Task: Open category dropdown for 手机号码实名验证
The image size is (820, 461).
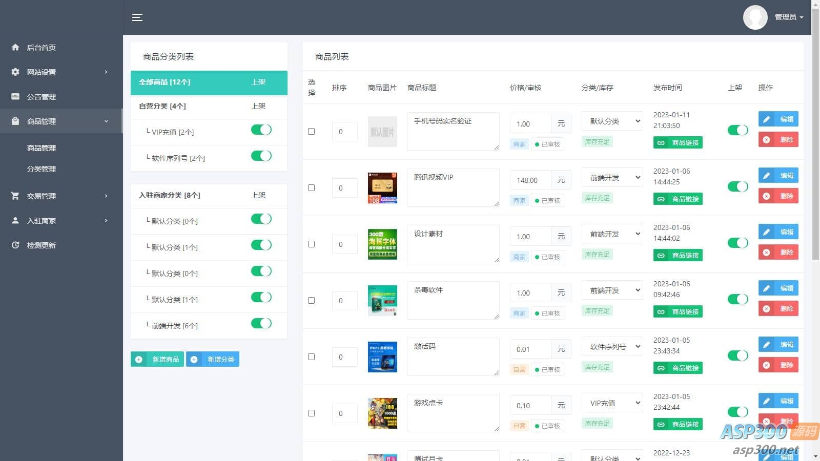Action: [612, 121]
